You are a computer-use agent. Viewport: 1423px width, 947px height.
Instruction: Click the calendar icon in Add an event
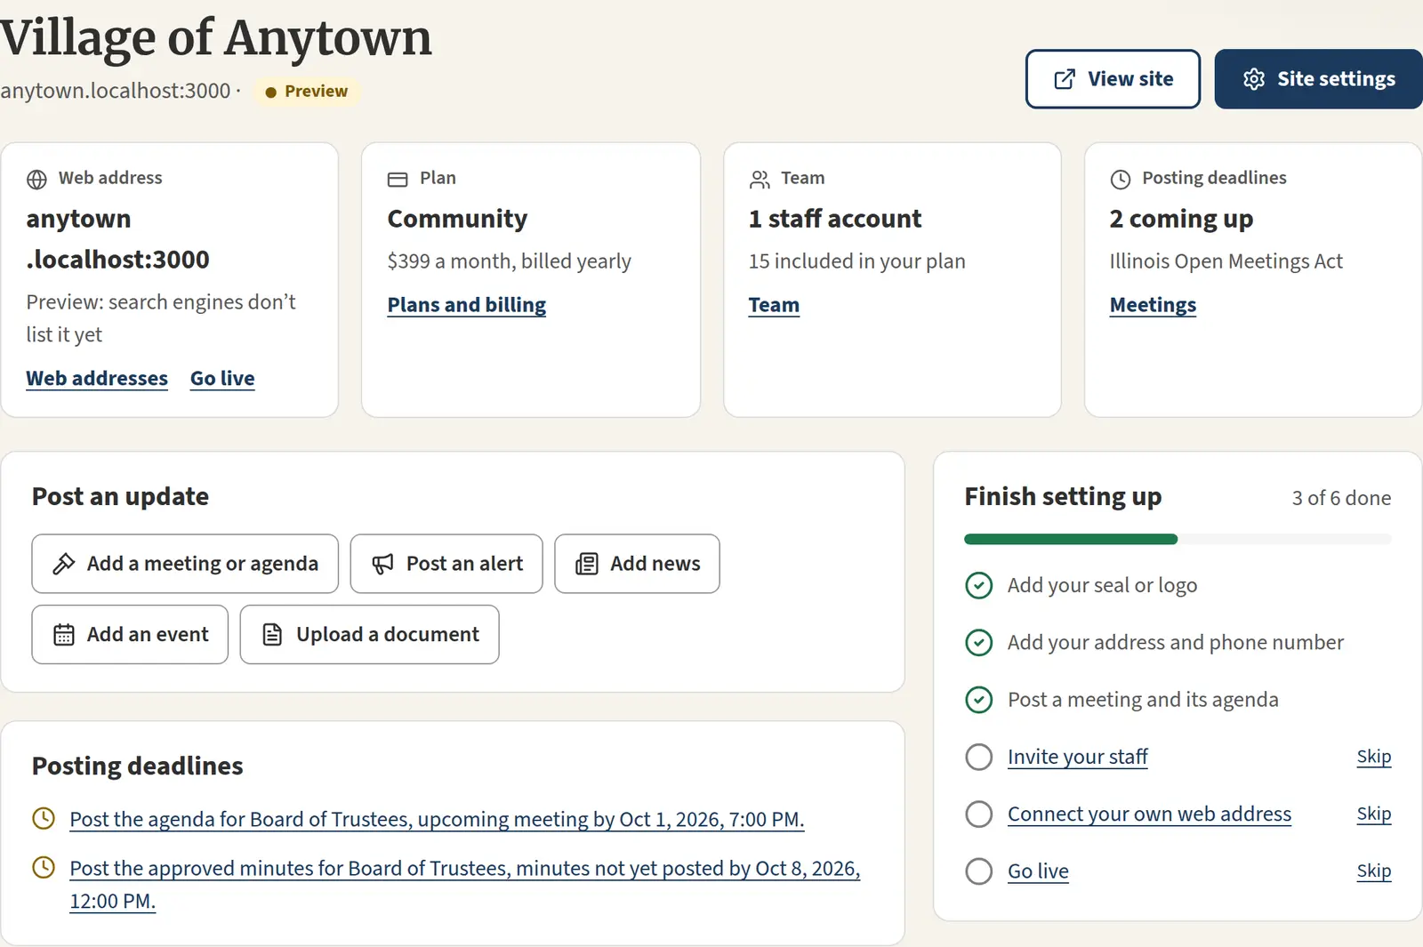pyautogui.click(x=64, y=635)
